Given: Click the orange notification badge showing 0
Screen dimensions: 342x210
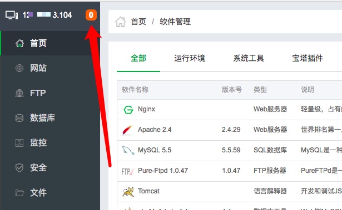Looking at the screenshot, I should (x=91, y=15).
